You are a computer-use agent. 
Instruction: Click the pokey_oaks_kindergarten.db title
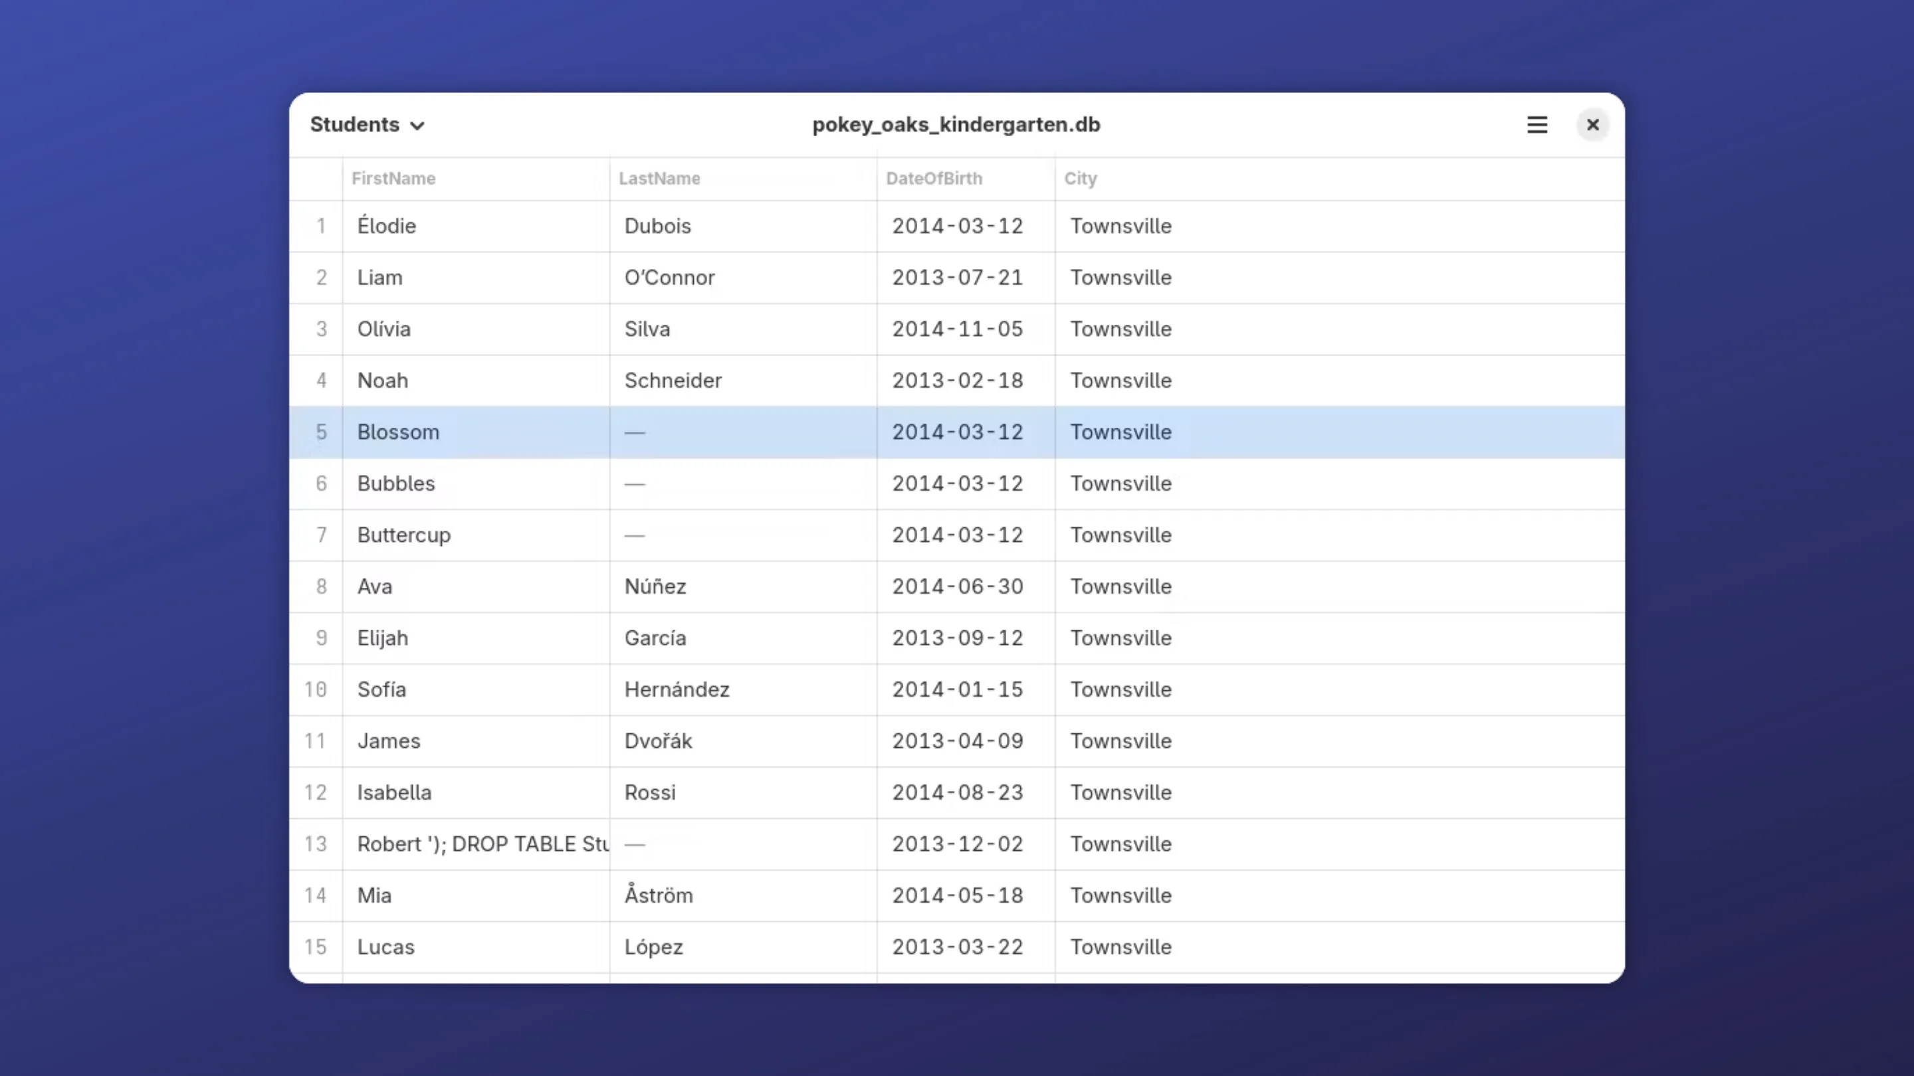tap(956, 125)
